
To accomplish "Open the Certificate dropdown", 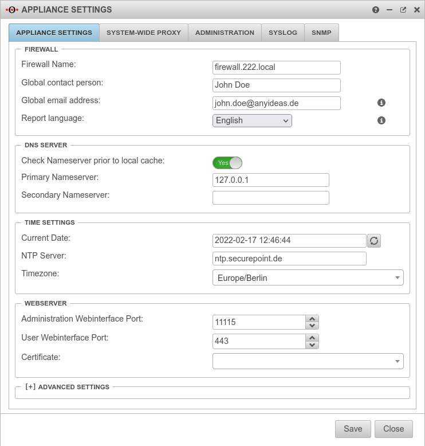I will (308, 361).
